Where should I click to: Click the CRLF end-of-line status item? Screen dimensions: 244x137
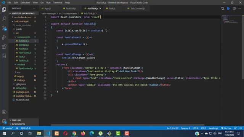pyautogui.click(x=203, y=128)
